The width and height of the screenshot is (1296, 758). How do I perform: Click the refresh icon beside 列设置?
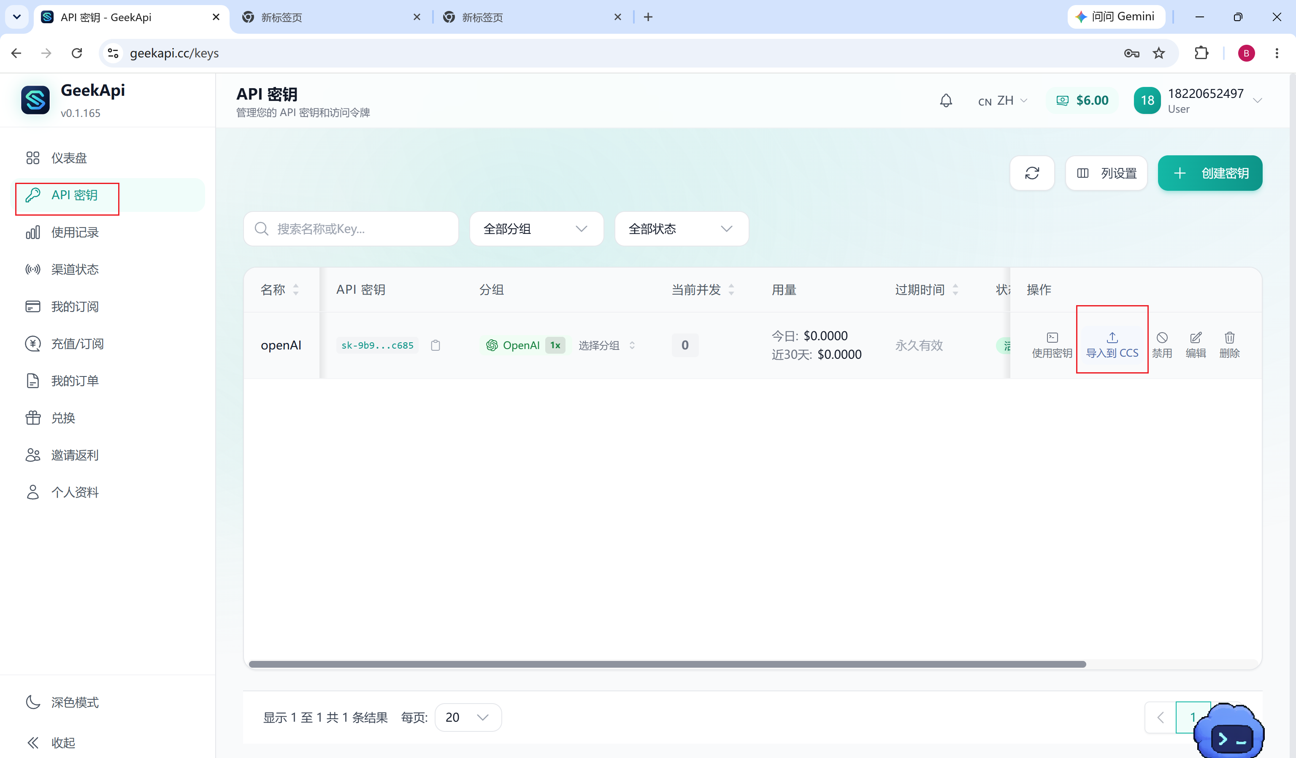coord(1032,173)
